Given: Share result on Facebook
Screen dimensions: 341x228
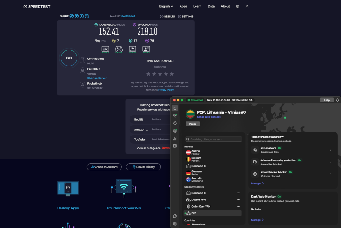Looking at the screenshot, I should coord(82,16).
